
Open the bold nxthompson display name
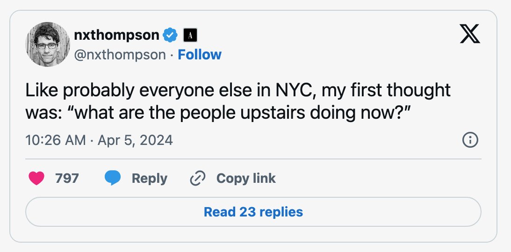click(x=117, y=35)
